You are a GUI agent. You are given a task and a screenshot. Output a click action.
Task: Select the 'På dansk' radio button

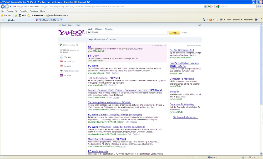tap(107, 40)
